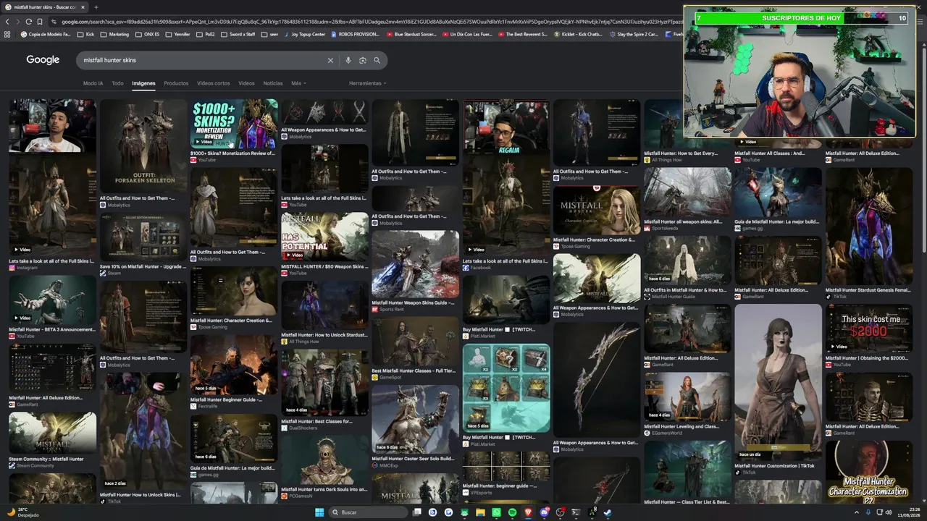Screen dimensions: 927x521
Task: Open the Slay the Spire 2 bookmark
Action: [x=634, y=34]
